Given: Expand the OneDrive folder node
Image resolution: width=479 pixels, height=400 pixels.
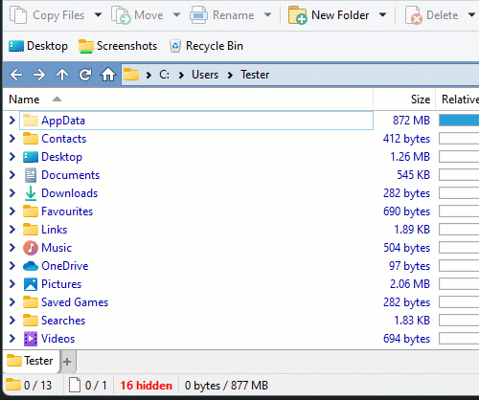Looking at the screenshot, I should pyautogui.click(x=12, y=266).
